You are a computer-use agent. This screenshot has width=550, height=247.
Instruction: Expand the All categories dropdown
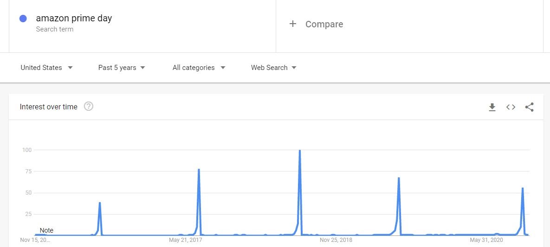[x=199, y=68]
